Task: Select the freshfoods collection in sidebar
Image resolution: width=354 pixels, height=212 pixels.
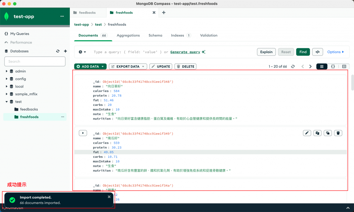Action: [29, 117]
